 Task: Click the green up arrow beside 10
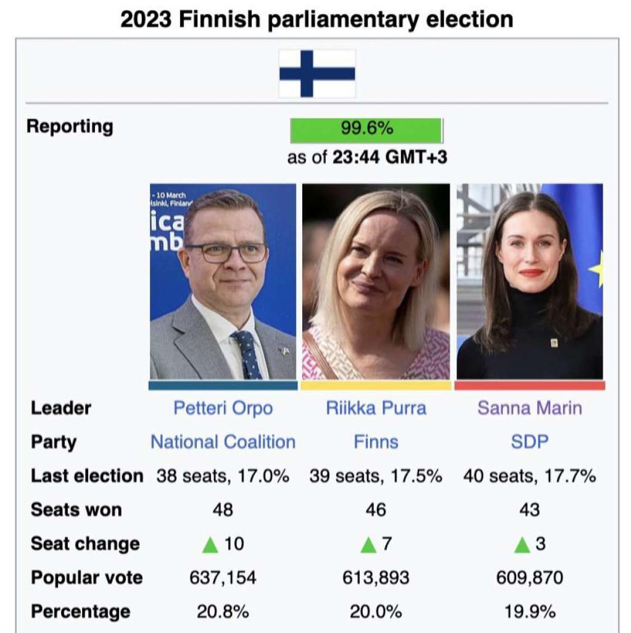click(x=210, y=545)
